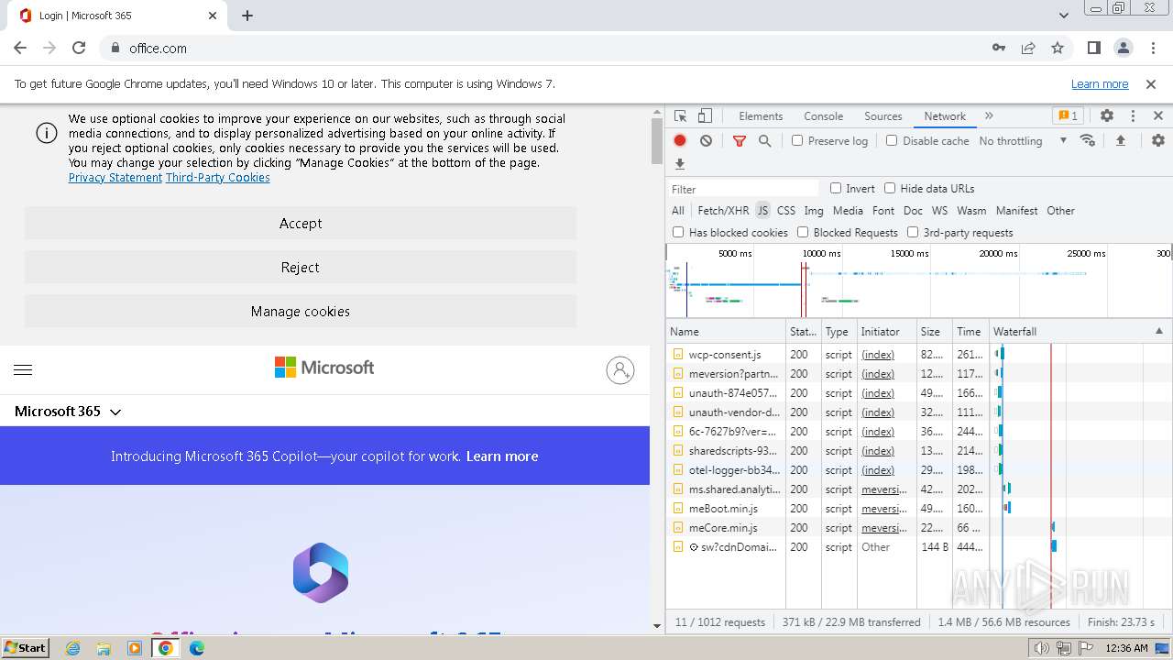Screen dimensions: 1173x660
Task: Enable Preserve log checkbox
Action: [x=797, y=140]
